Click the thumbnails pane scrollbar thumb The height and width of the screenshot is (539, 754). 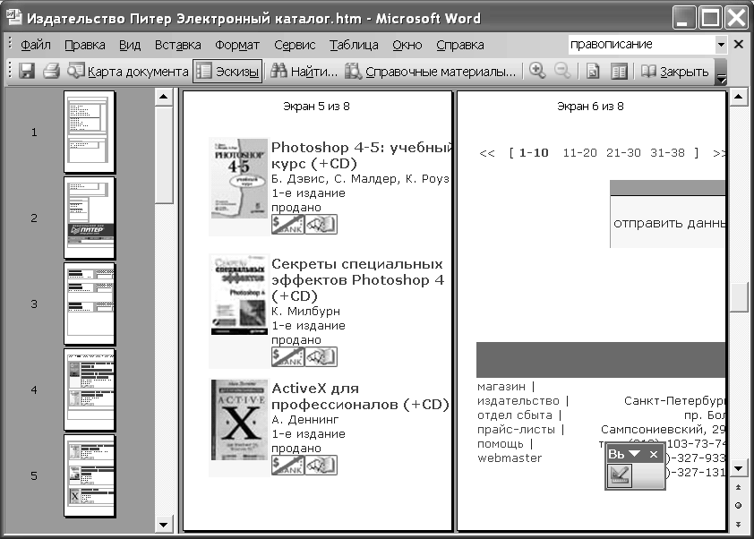(164, 155)
